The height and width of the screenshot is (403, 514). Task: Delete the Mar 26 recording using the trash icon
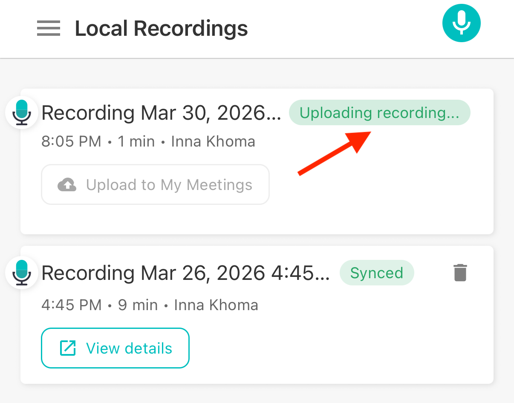click(460, 273)
